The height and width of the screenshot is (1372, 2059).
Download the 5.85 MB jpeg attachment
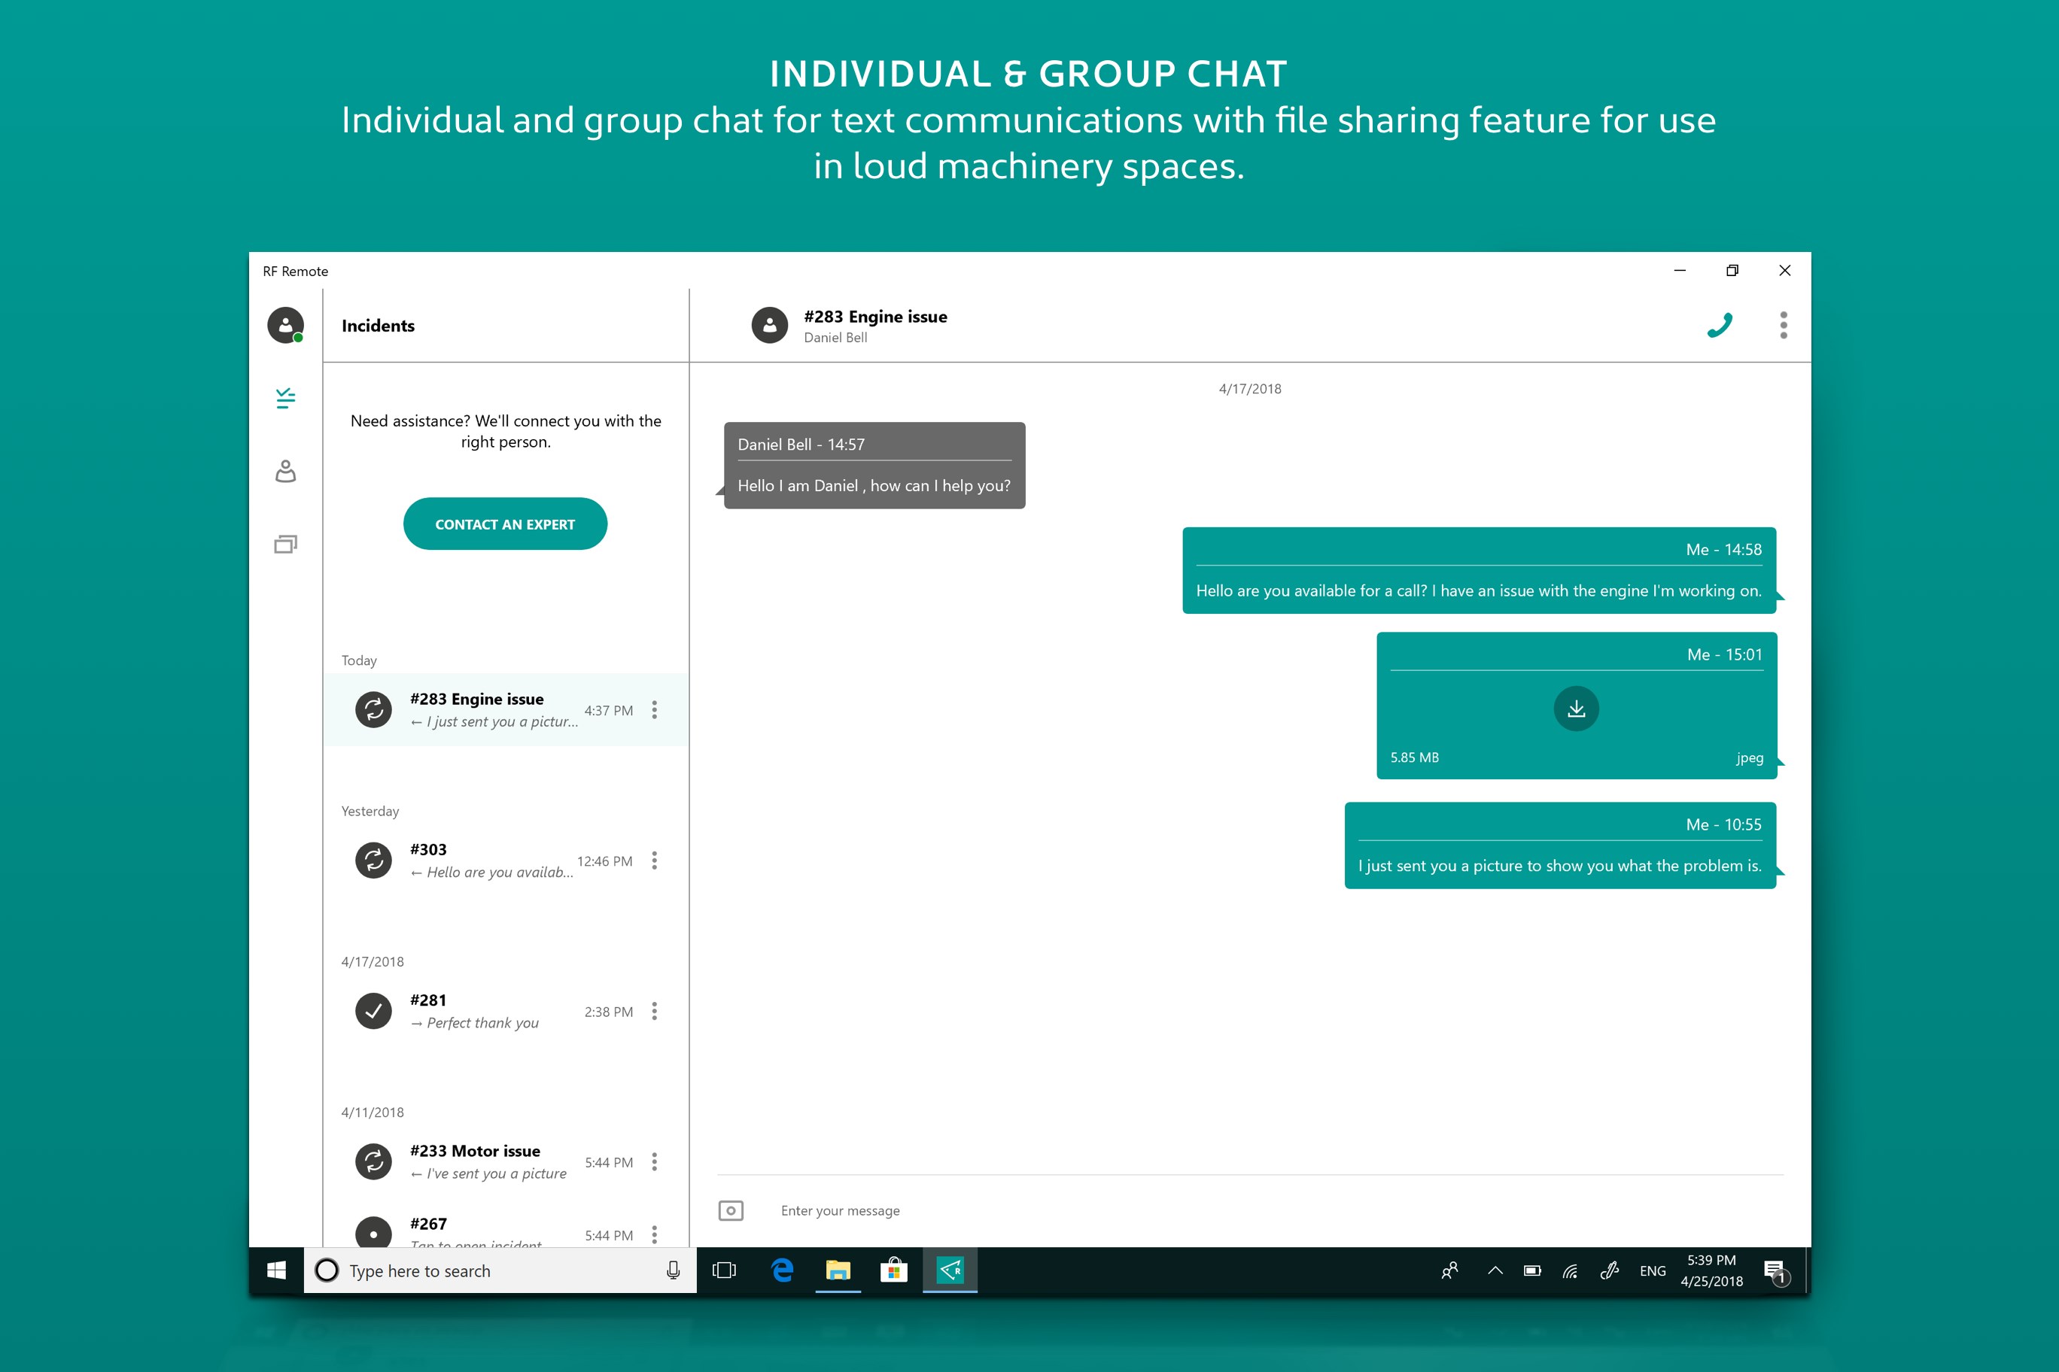(1576, 709)
